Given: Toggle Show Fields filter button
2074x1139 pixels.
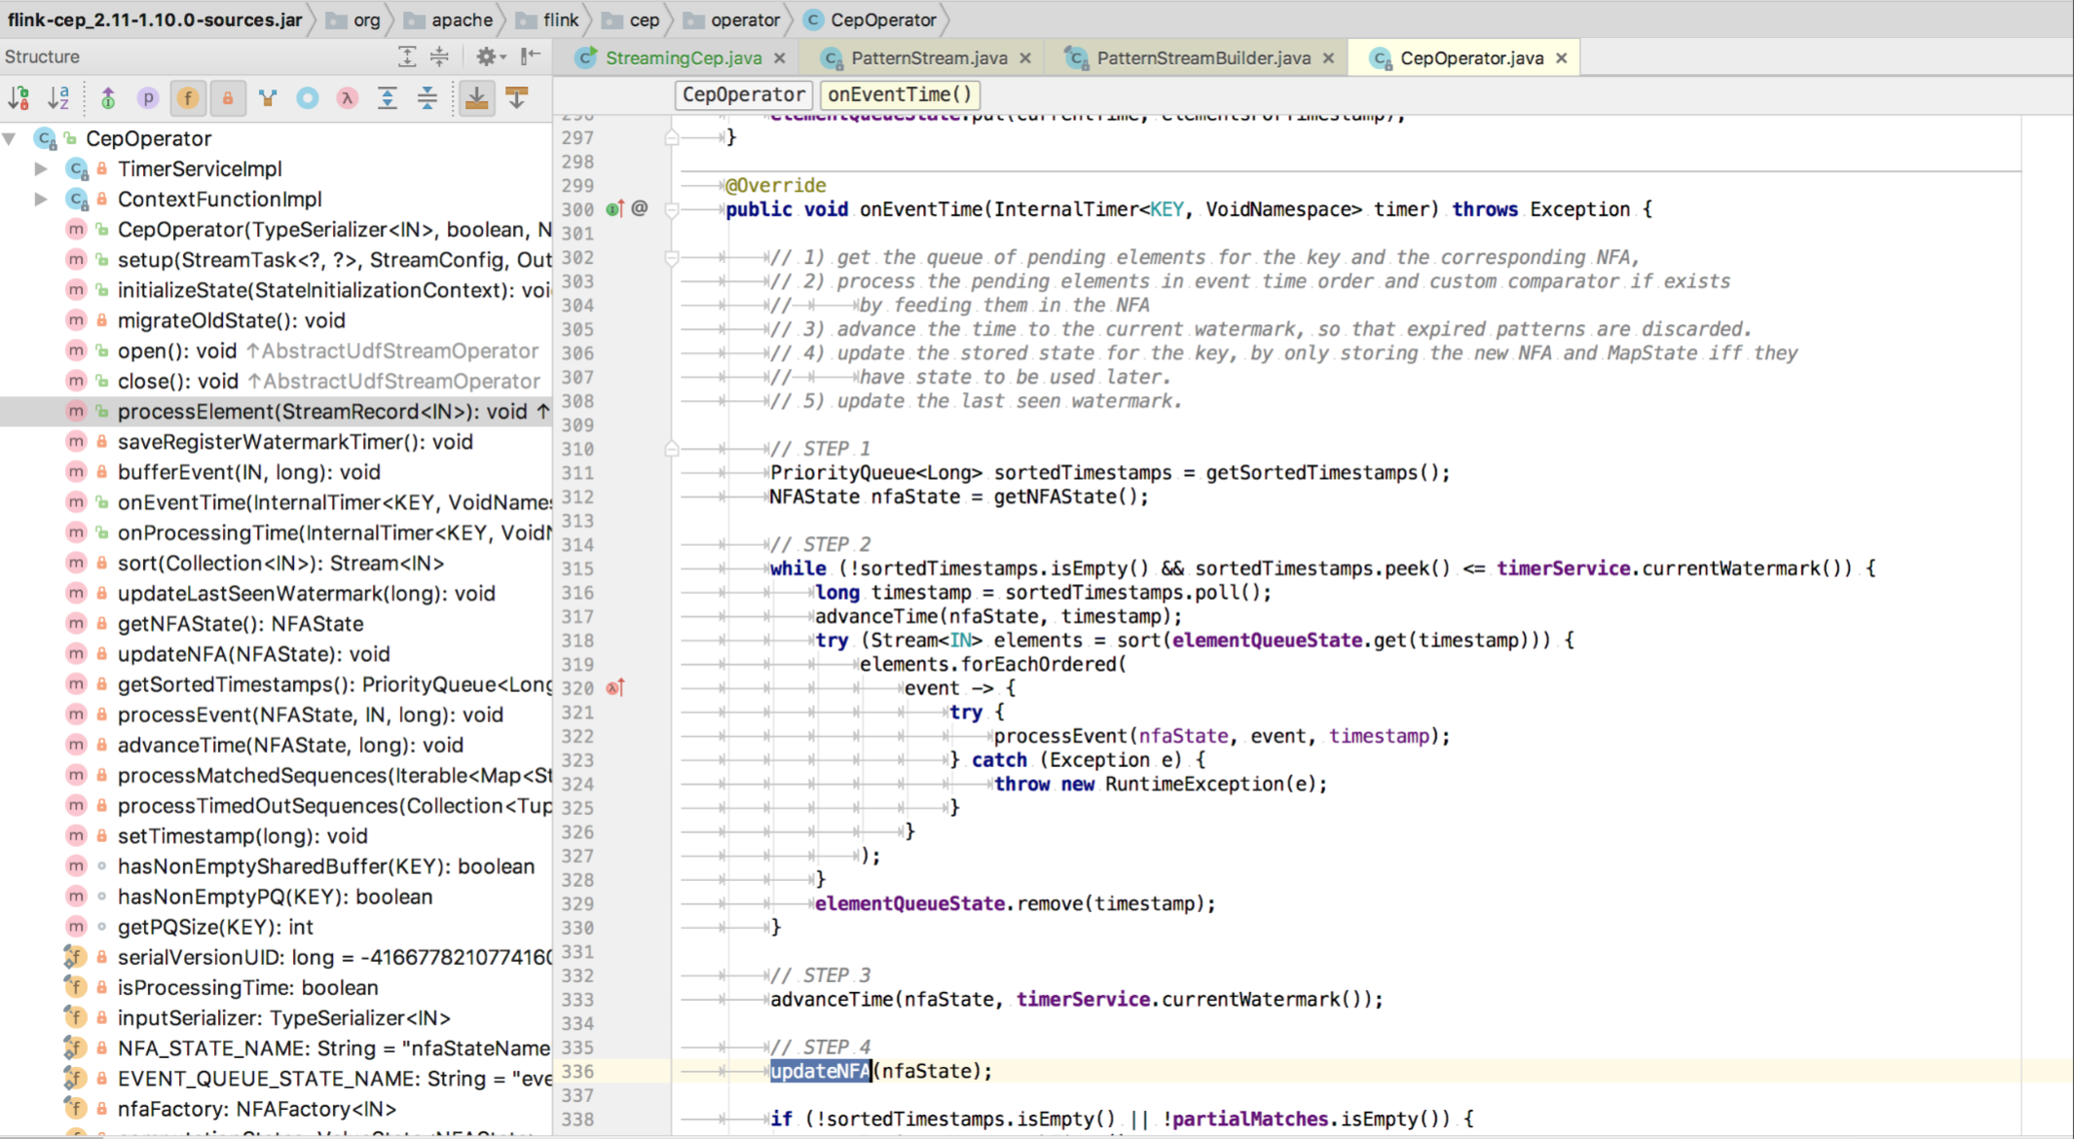Looking at the screenshot, I should 188,97.
